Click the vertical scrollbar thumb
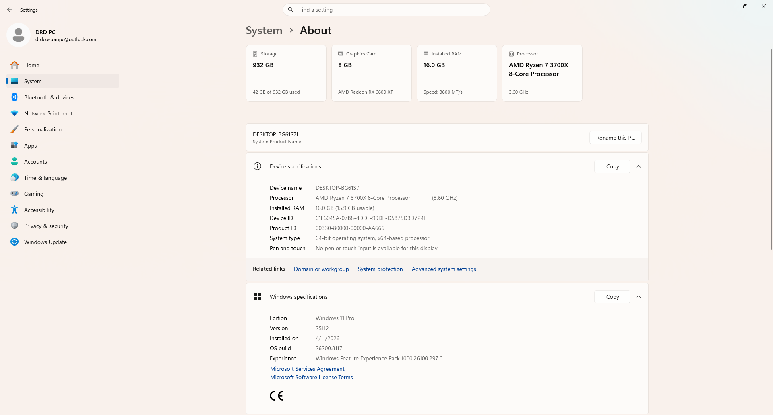Viewport: 773px width, 415px height. [771, 149]
